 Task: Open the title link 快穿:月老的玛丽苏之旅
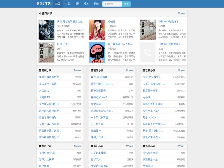click(x=70, y=21)
